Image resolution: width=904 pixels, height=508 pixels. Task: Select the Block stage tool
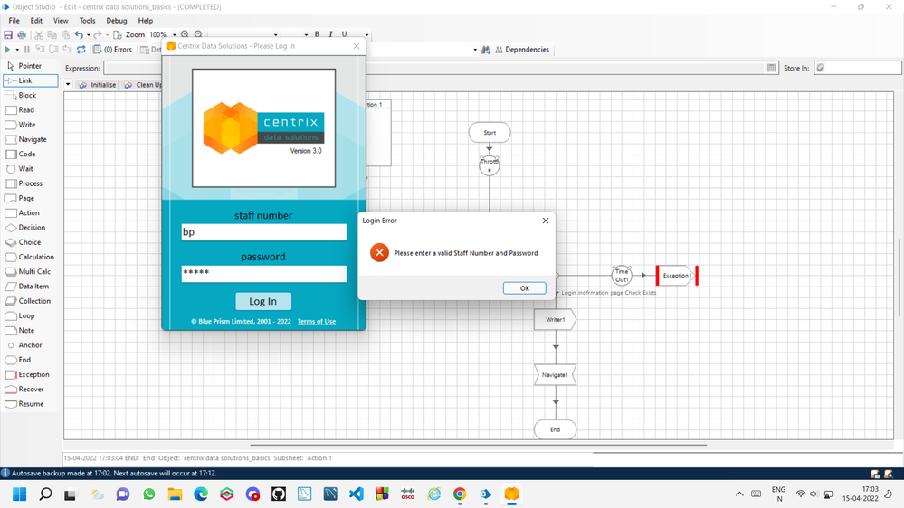31,95
